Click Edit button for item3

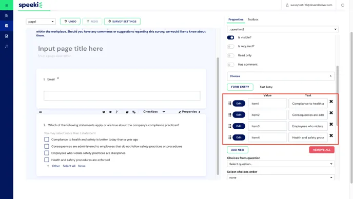(x=239, y=126)
